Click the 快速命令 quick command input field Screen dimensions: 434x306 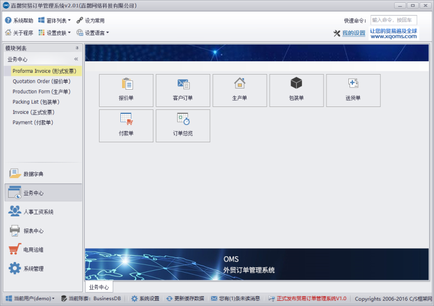(x=393, y=20)
